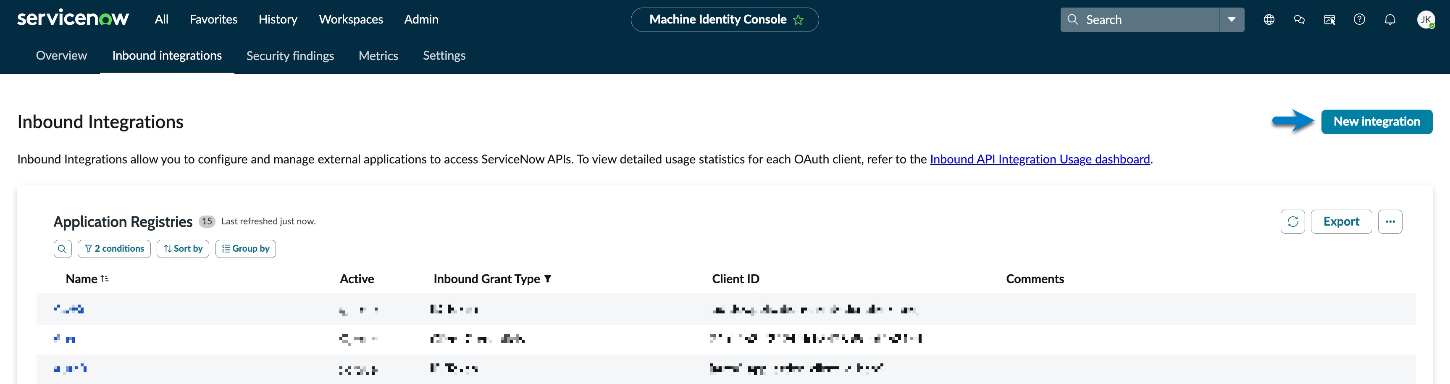The width and height of the screenshot is (1450, 384).
Task: Click the 15 record count badge
Action: (x=207, y=221)
